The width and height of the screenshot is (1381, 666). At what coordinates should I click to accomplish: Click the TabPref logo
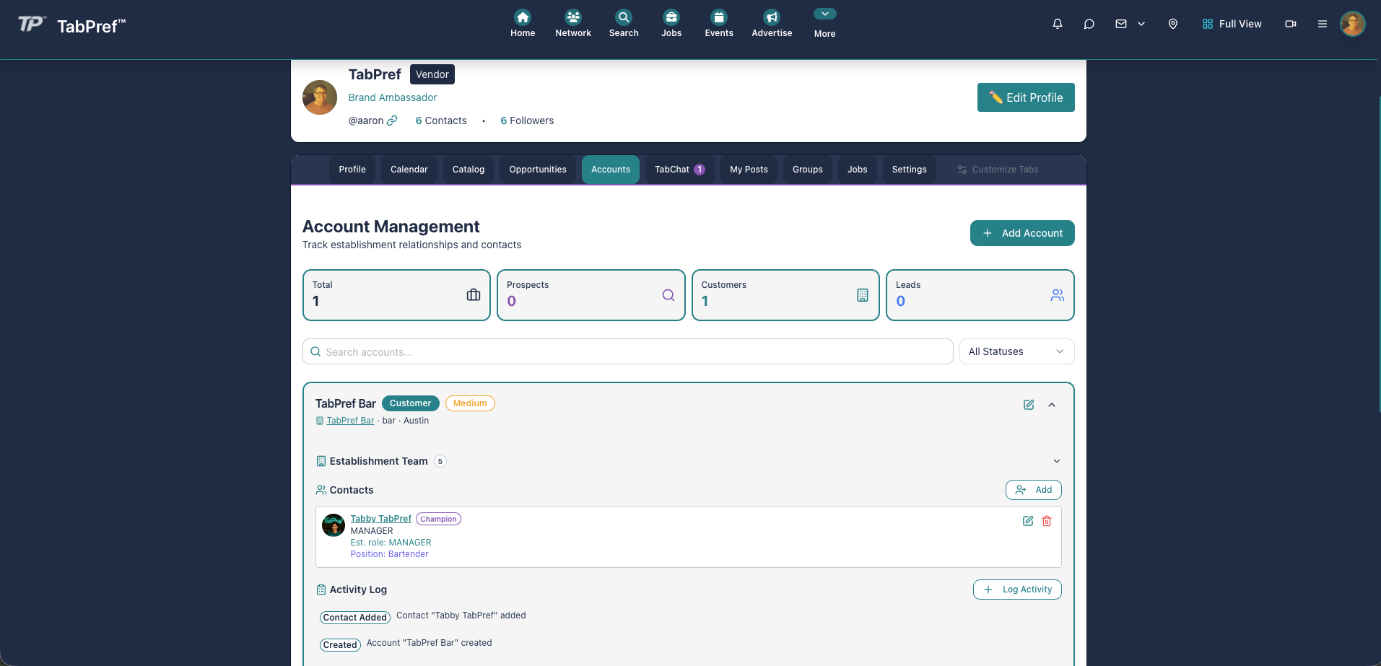[71, 25]
